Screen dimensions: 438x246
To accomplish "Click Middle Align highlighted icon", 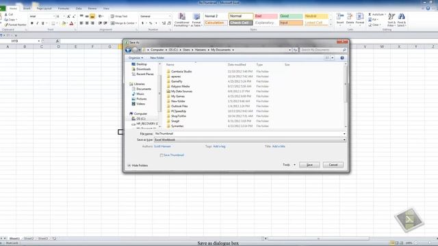I will pyautogui.click(x=92, y=16).
